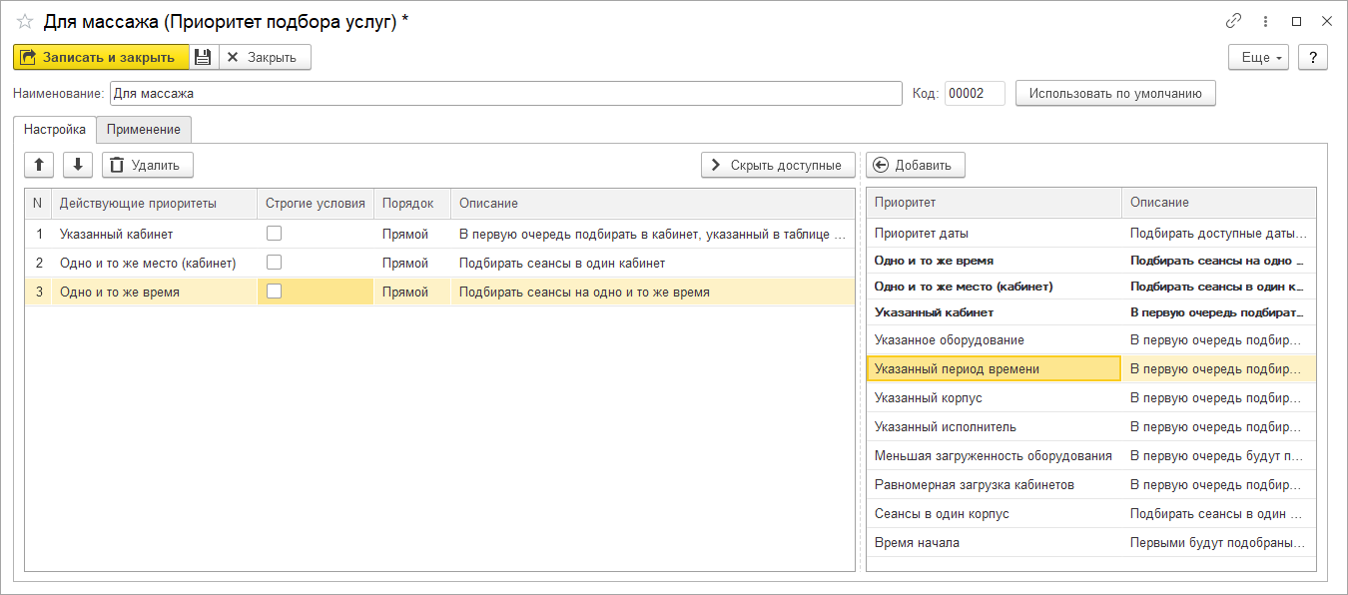The width and height of the screenshot is (1348, 595).
Task: Delete selected priority with Удалить
Action: tap(147, 165)
